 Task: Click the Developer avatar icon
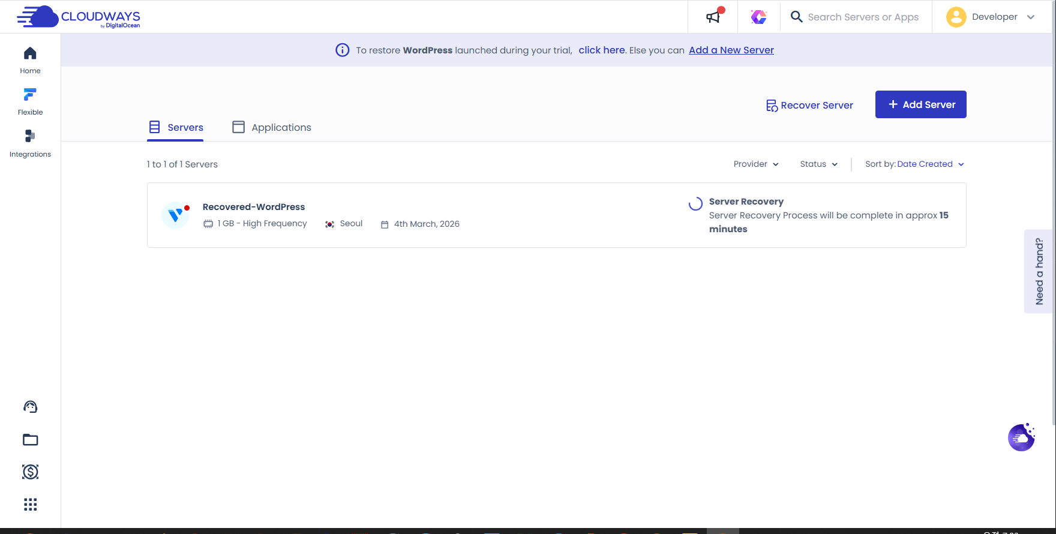[x=956, y=17]
